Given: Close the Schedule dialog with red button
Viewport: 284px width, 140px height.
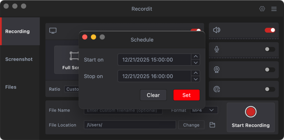Looking at the screenshot, I should 85,37.
